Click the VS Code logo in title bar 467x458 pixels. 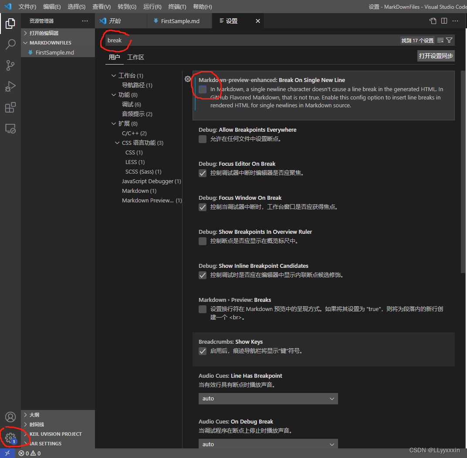[x=8, y=6]
